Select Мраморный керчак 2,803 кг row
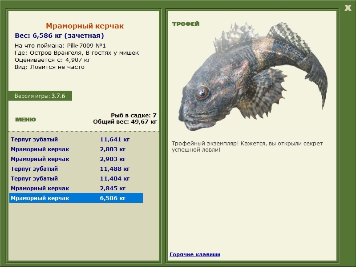356x273 pixels. [x=76, y=149]
